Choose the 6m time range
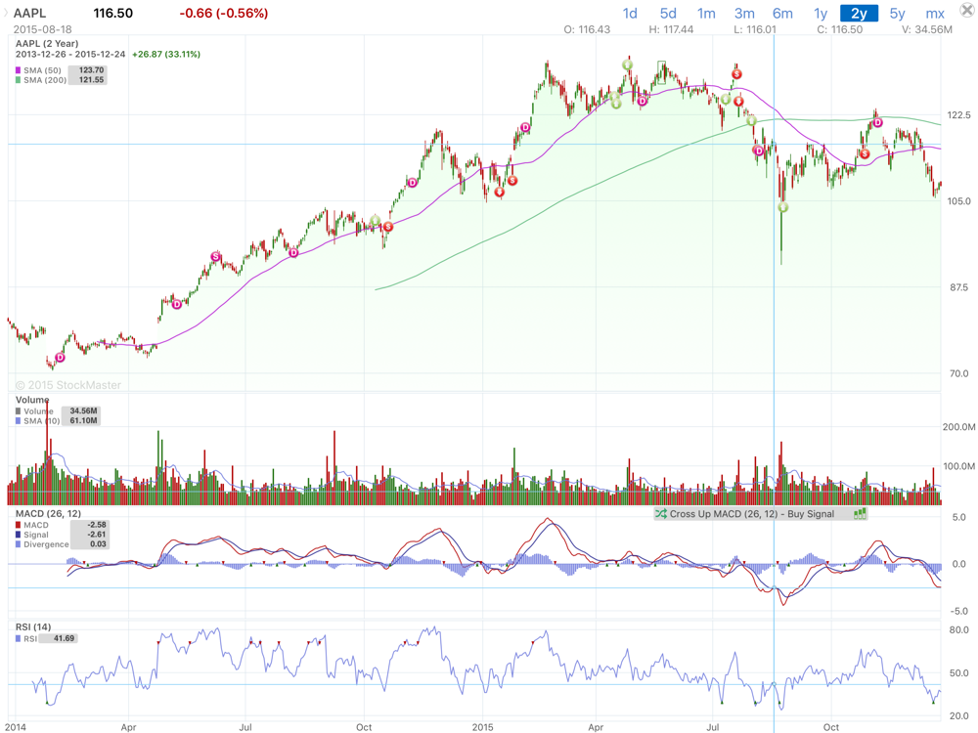The width and height of the screenshot is (978, 733). pyautogui.click(x=782, y=13)
